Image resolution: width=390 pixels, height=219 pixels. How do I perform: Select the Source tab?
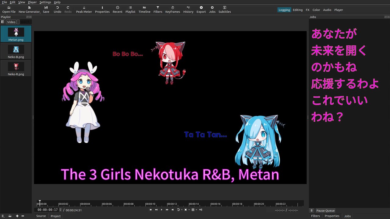(41, 216)
